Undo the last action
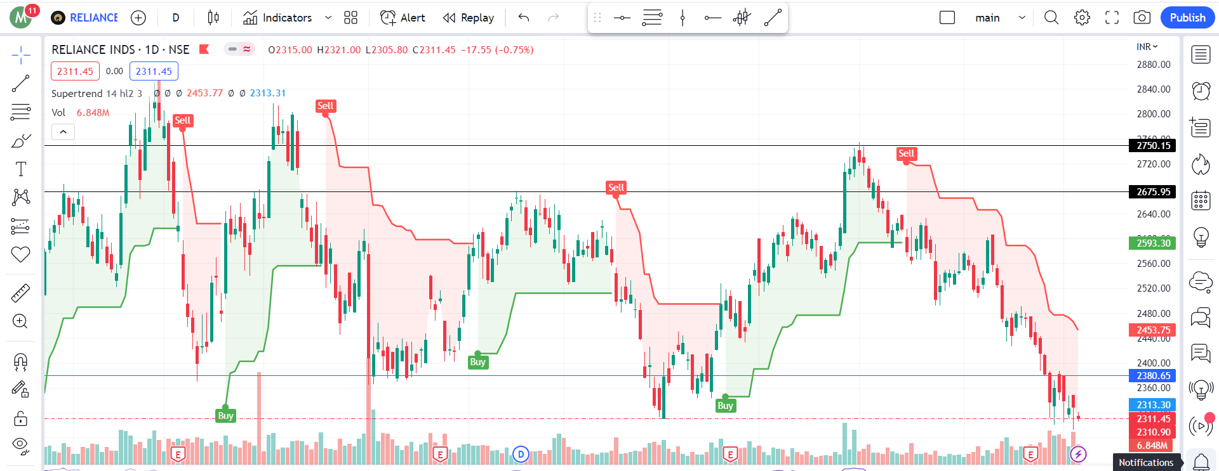 point(524,18)
